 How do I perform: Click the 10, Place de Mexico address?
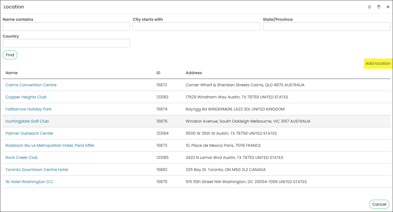tap(223, 145)
